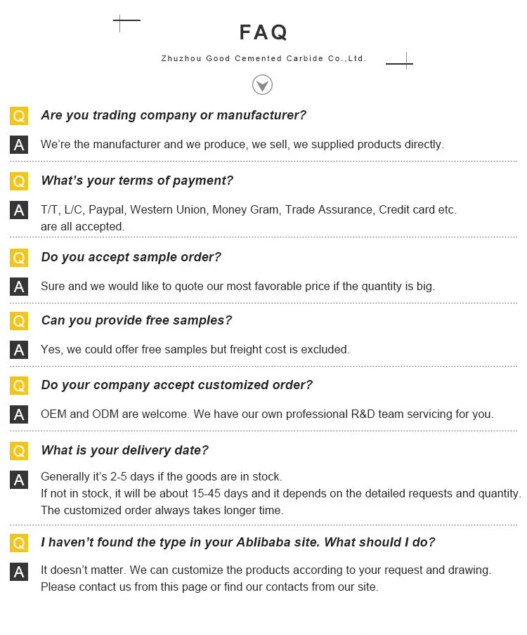Click the FAQ heading
527x635 pixels.
click(x=263, y=32)
